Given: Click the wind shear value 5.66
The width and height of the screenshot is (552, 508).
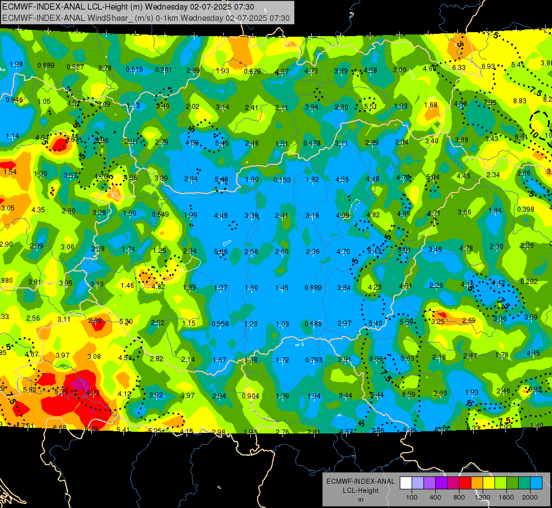Looking at the screenshot, I should [x=220, y=251].
